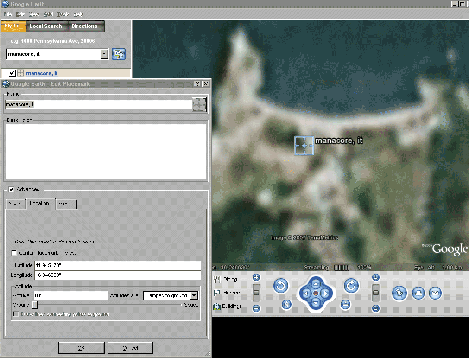The height and width of the screenshot is (358, 469).
Task: Open the Altitudes are dropdown
Action: 194,295
